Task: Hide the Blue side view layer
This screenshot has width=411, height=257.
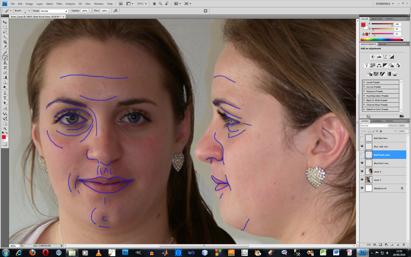Action: (362, 146)
